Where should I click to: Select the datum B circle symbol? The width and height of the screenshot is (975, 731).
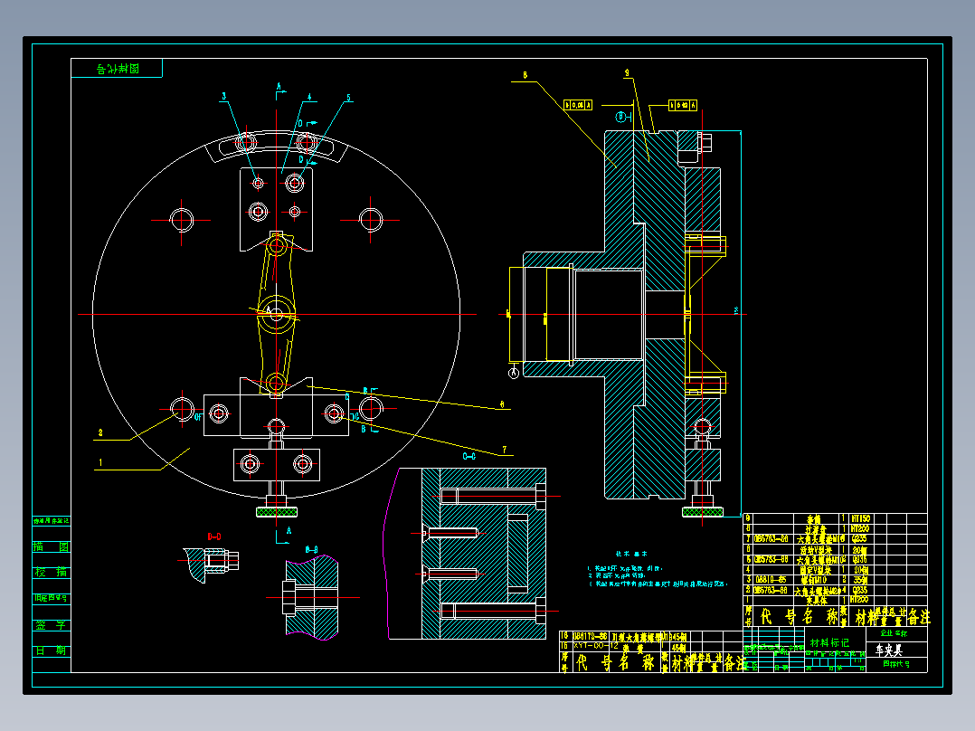click(x=620, y=117)
